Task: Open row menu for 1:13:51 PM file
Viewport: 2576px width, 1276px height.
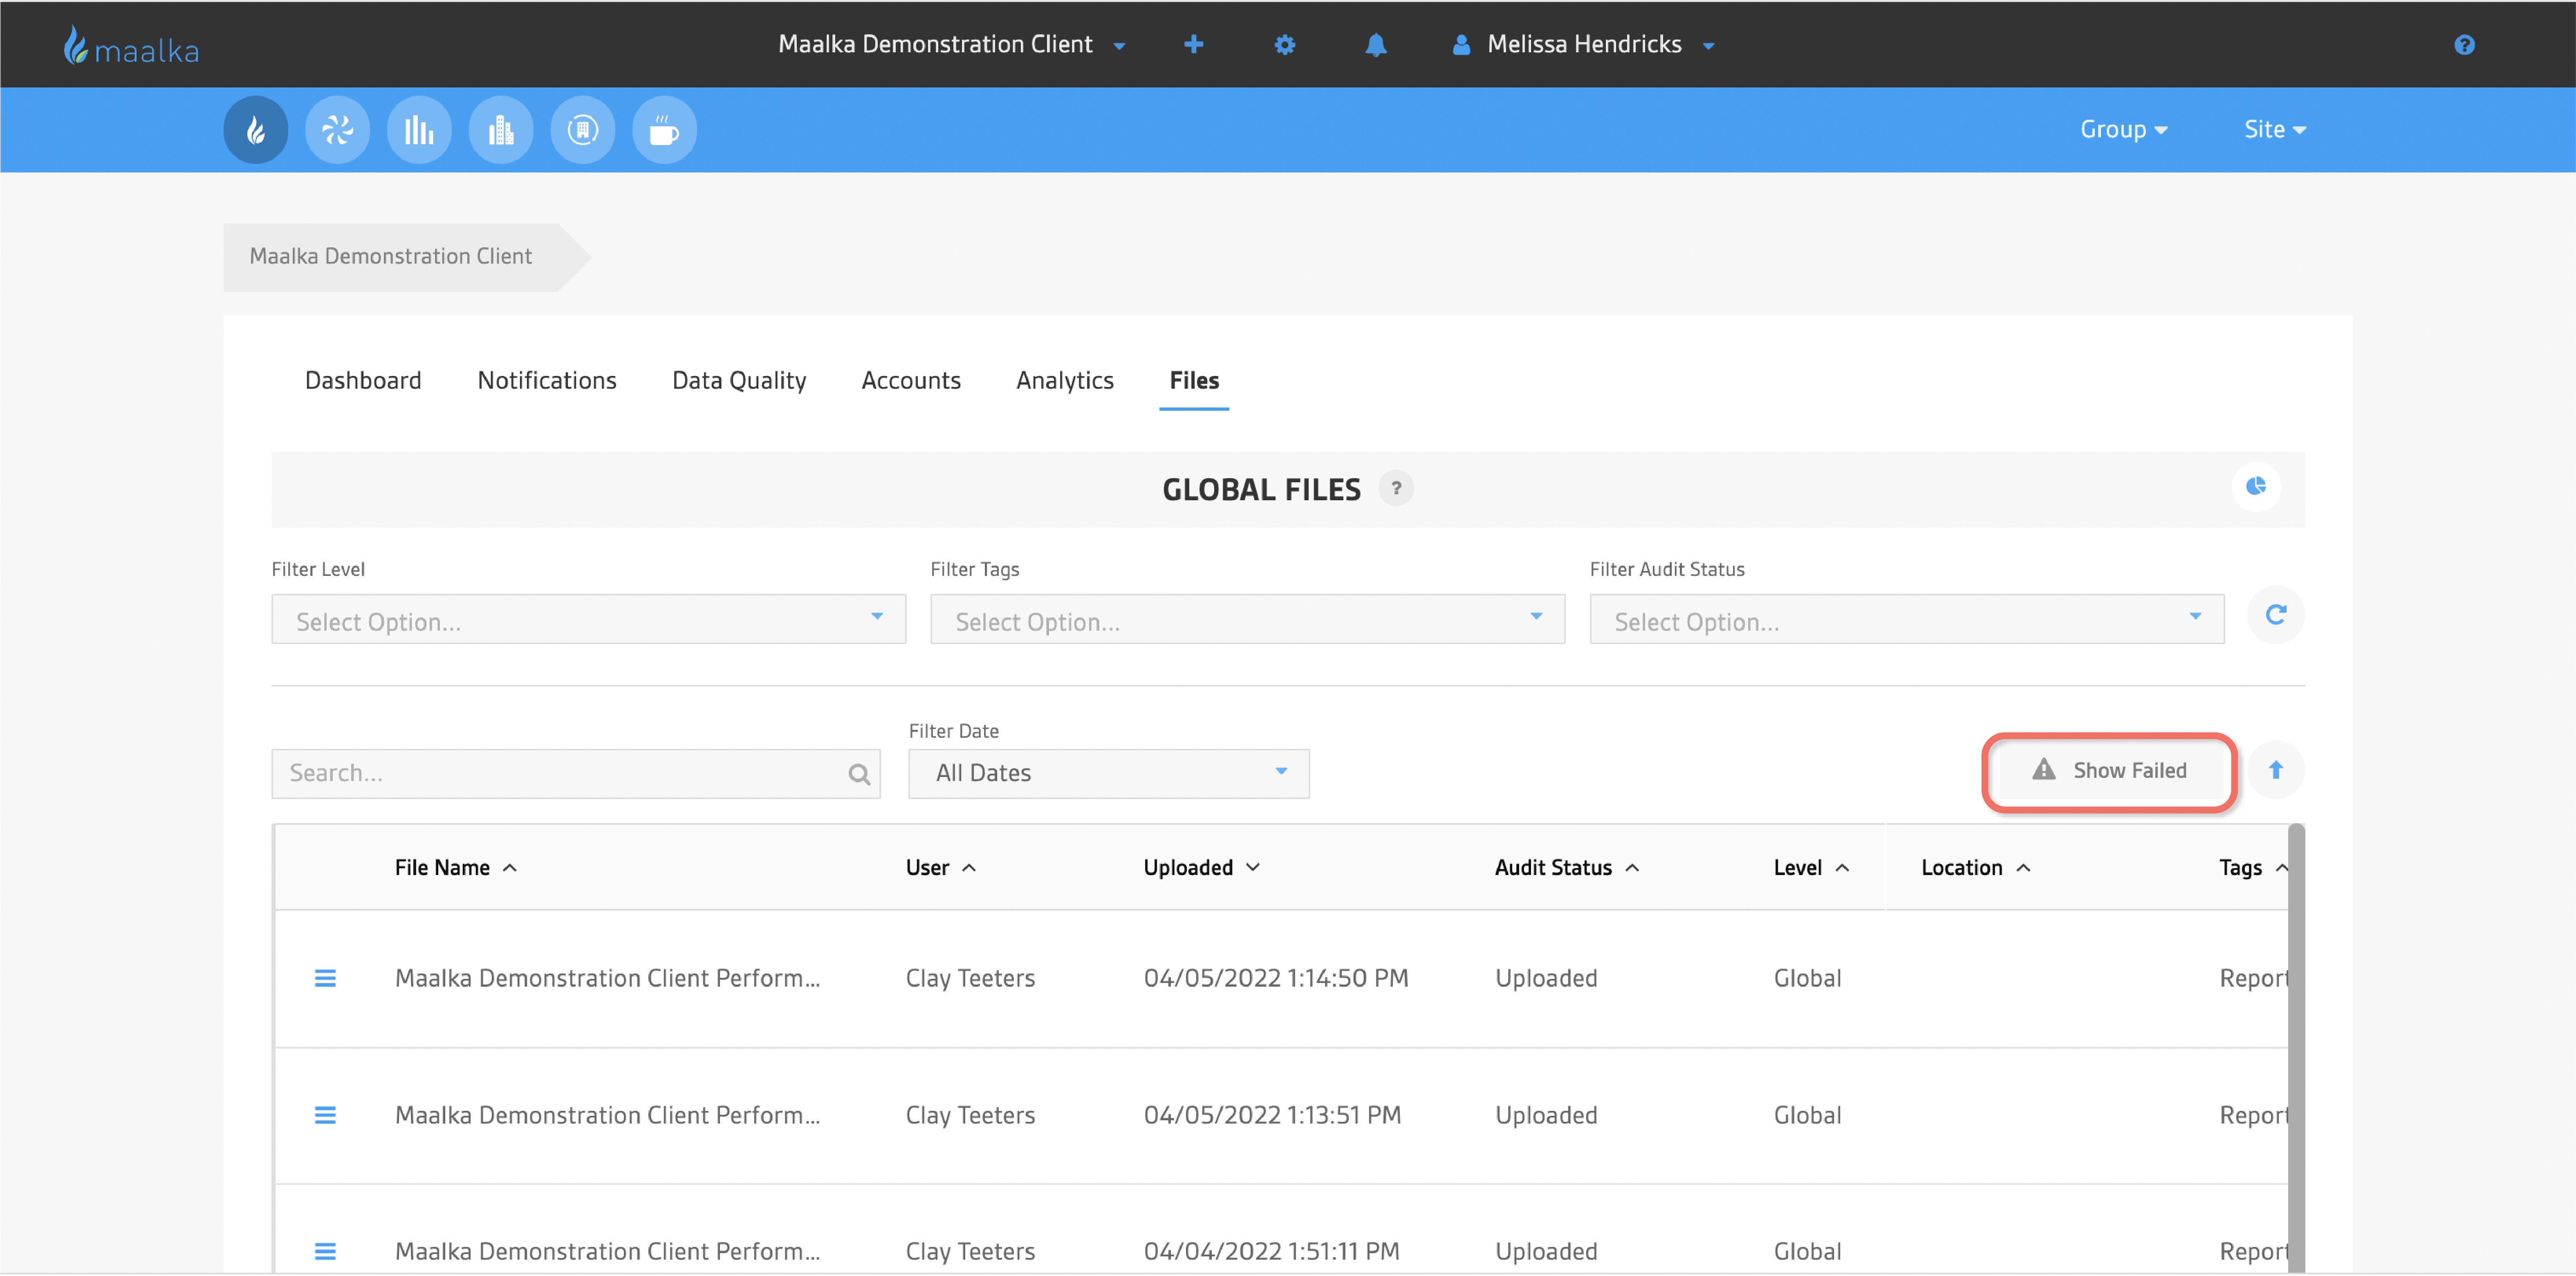Action: pyautogui.click(x=325, y=1115)
